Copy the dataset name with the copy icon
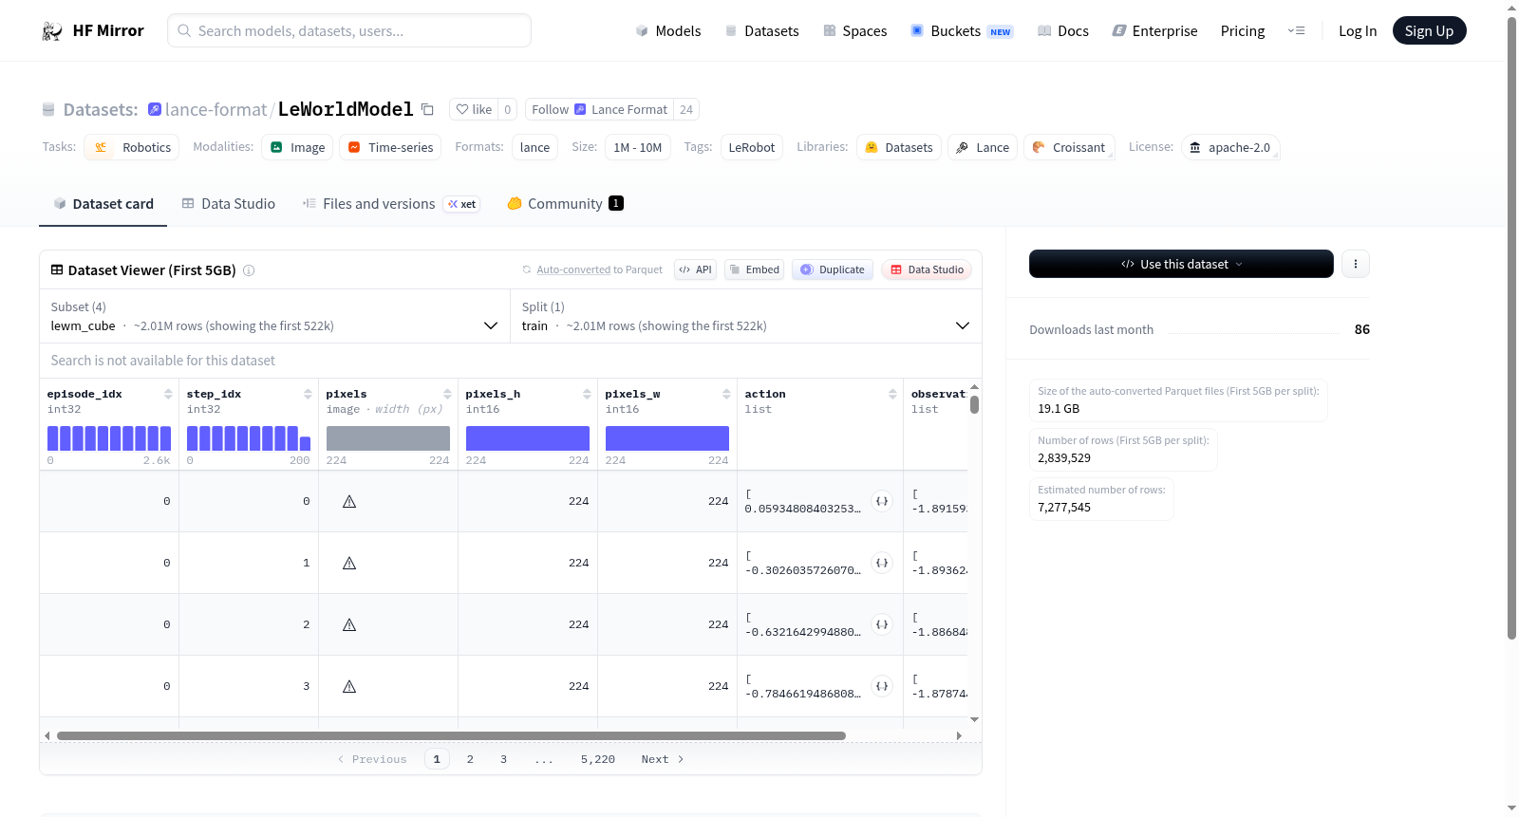This screenshot has width=1519, height=817. (427, 109)
